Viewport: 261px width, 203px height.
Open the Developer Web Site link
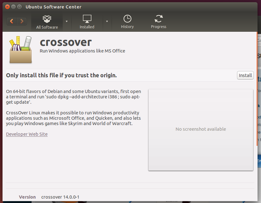(27, 134)
